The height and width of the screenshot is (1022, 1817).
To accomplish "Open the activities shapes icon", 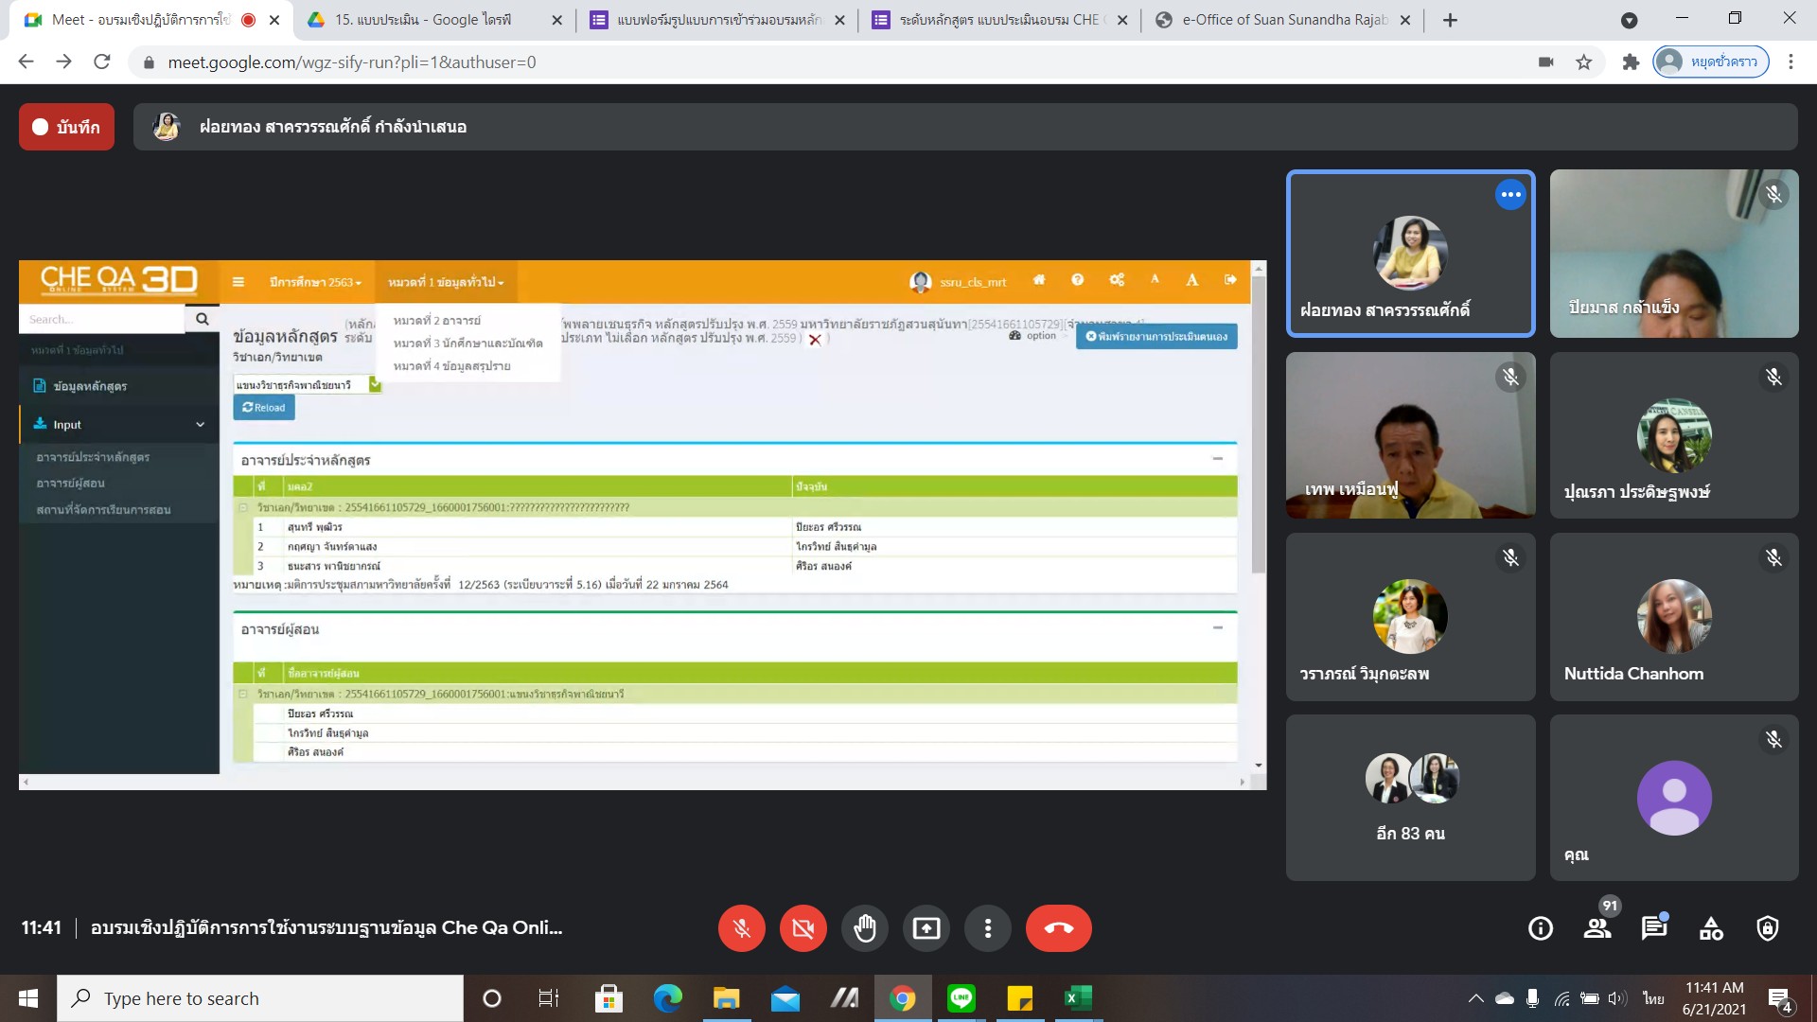I will coord(1711,928).
